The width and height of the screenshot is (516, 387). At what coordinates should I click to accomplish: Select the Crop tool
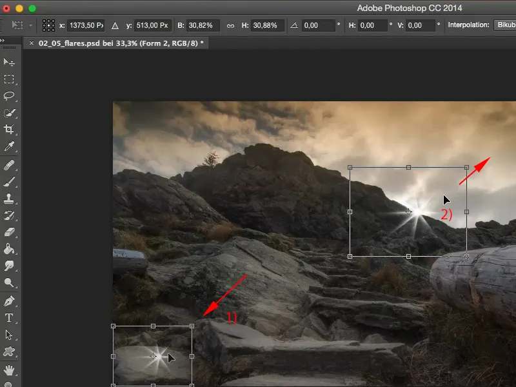click(x=9, y=130)
